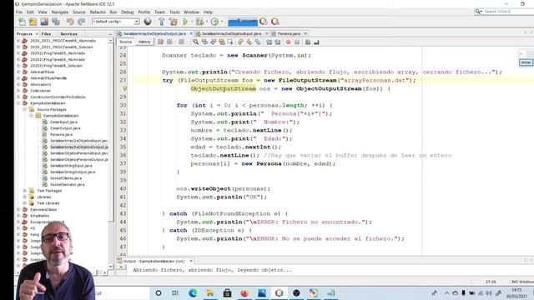
Task: Click the Task View taskbar icon
Action: [175, 292]
